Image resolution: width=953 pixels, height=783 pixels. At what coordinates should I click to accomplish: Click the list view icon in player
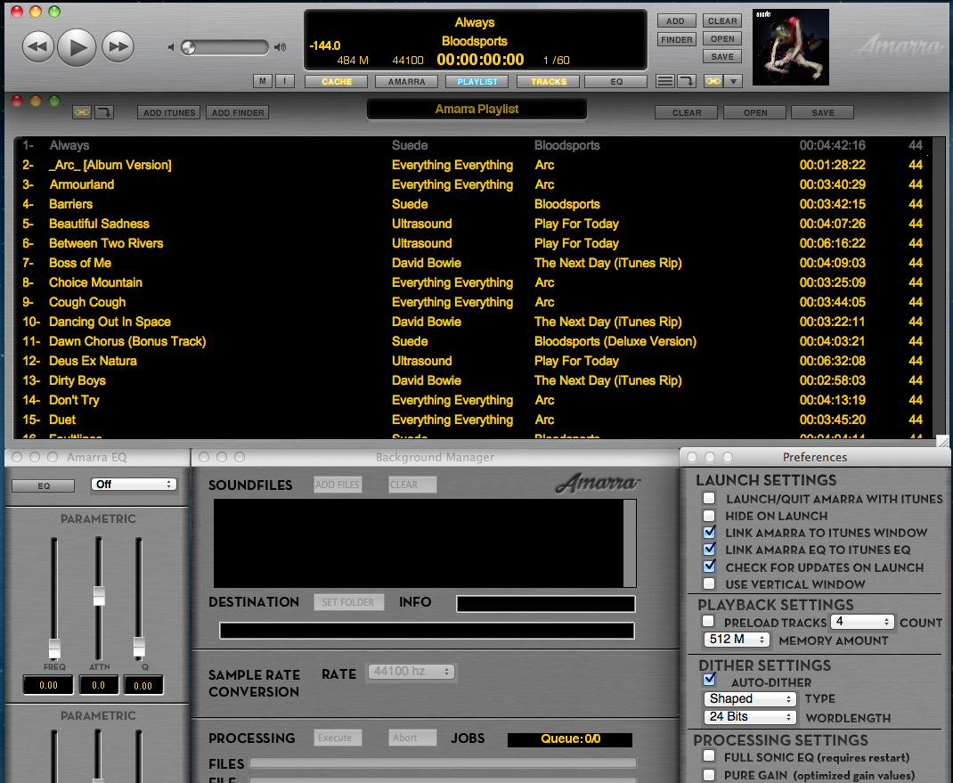point(665,81)
